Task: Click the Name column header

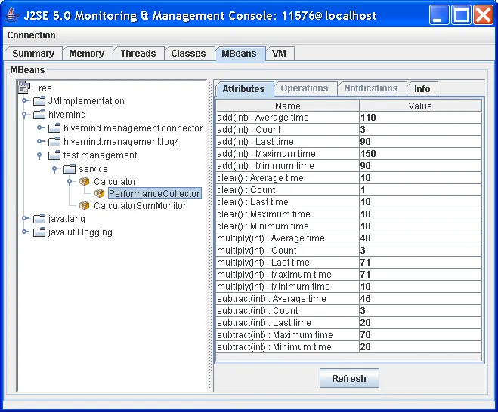Action: pos(288,106)
